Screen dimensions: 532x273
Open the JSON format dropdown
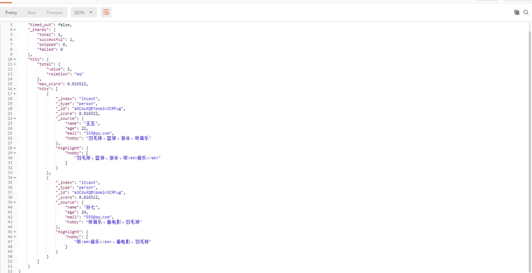click(x=84, y=13)
